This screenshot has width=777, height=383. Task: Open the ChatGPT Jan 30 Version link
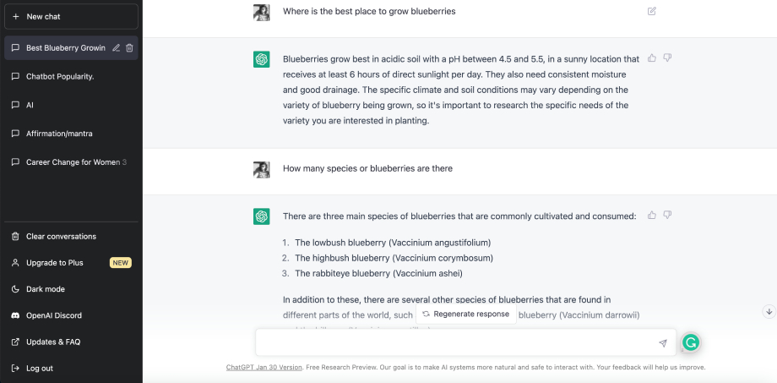point(264,368)
